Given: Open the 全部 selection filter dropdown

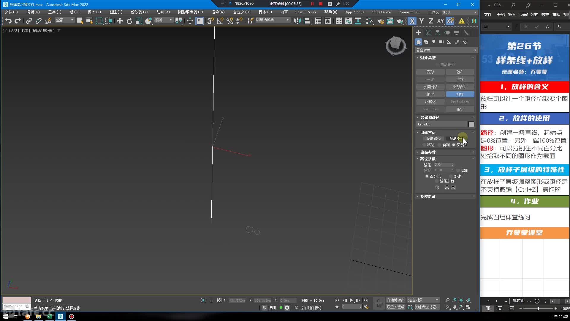Looking at the screenshot, I should click(64, 20).
